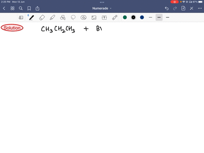Tap the 2:25 PM clock

tap(6, 2)
